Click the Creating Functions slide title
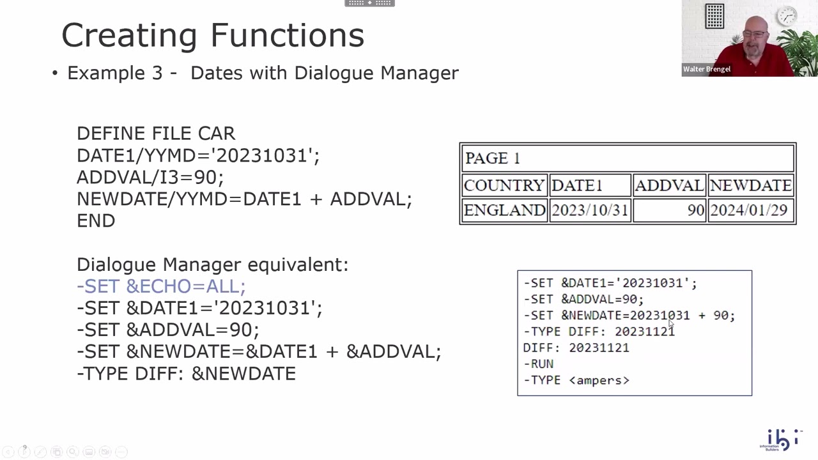Viewport: 818px width, 460px height. [x=212, y=35]
